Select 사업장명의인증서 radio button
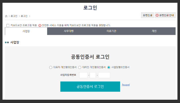Viewport: 180px width, 103px height. (109, 67)
